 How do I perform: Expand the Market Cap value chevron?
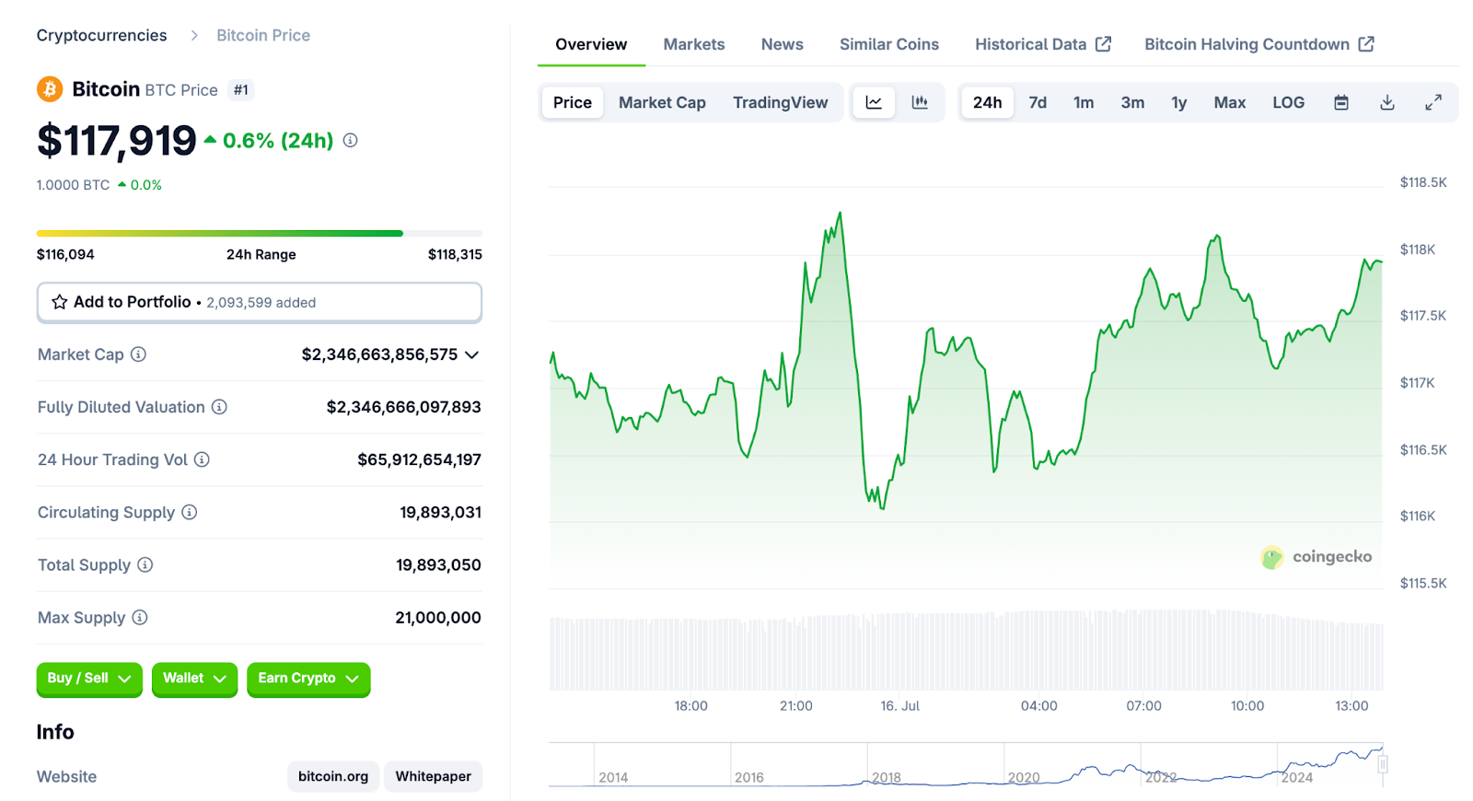(x=471, y=354)
